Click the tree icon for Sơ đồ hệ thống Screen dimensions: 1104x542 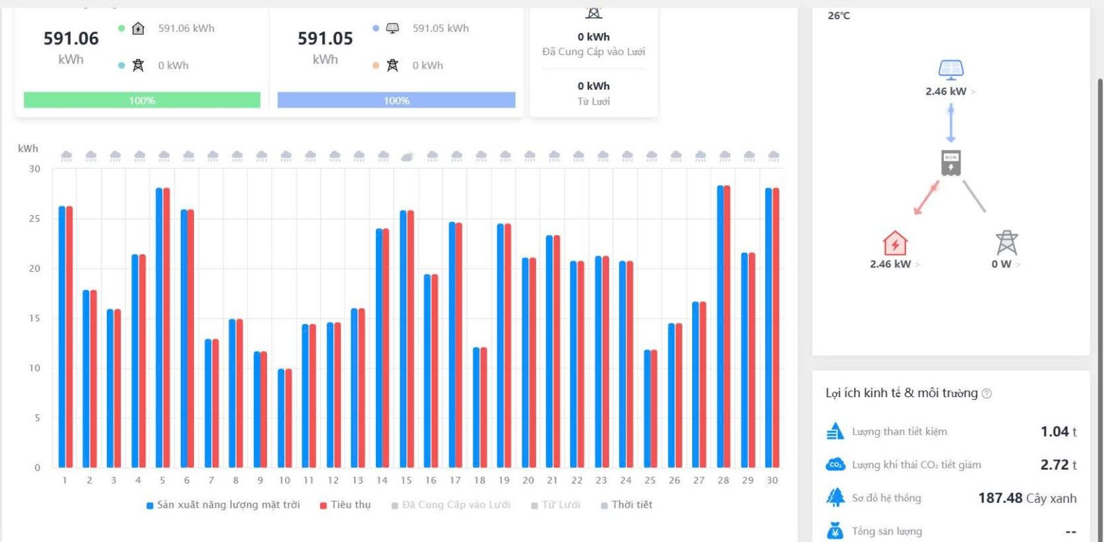pos(835,497)
